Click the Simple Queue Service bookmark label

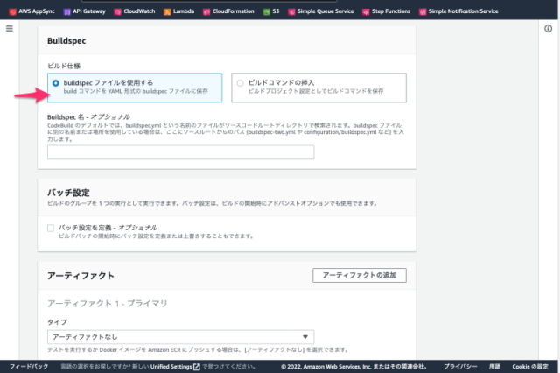tap(325, 11)
